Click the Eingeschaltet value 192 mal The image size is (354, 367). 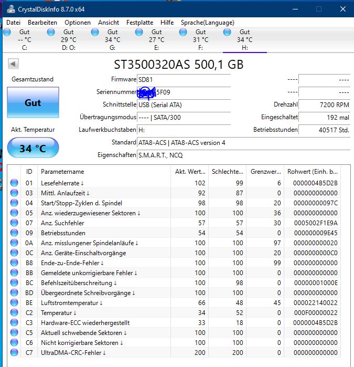[x=325, y=118]
